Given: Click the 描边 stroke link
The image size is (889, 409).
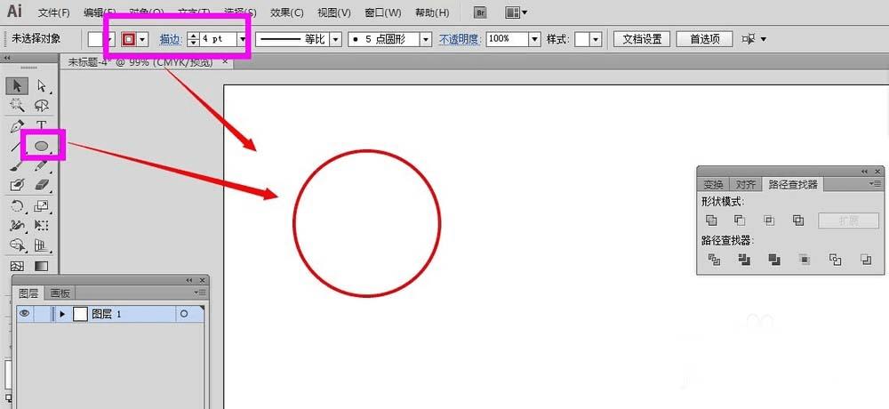Looking at the screenshot, I should pyautogui.click(x=169, y=39).
